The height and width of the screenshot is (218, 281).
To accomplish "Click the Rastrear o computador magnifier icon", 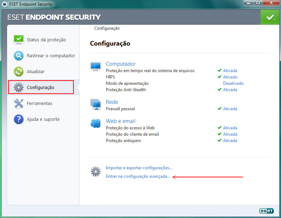I will click(19, 55).
